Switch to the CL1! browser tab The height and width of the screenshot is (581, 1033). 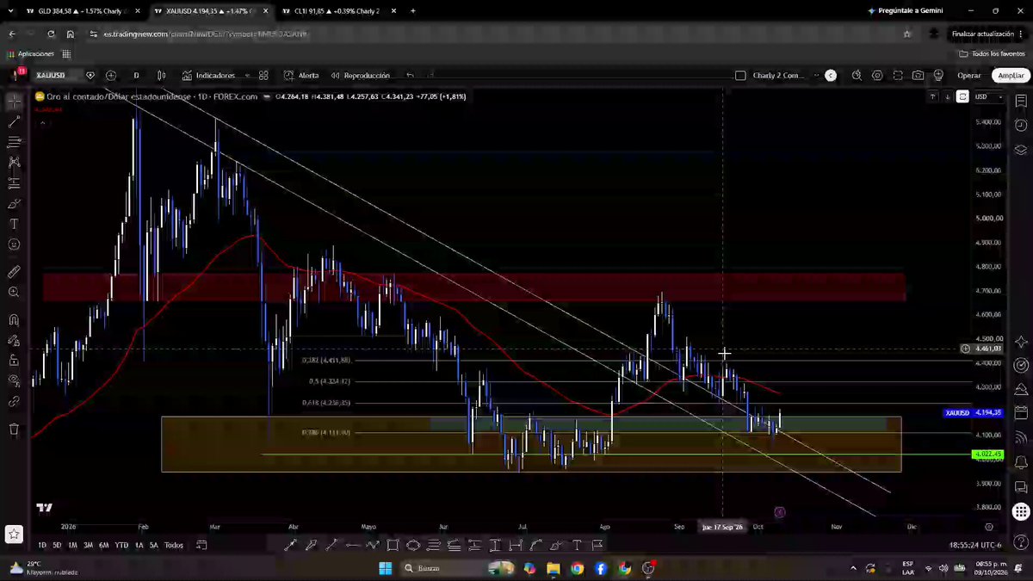337,11
